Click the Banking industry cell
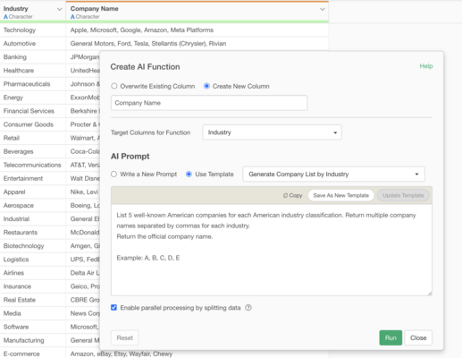The height and width of the screenshot is (358, 462). [33, 57]
